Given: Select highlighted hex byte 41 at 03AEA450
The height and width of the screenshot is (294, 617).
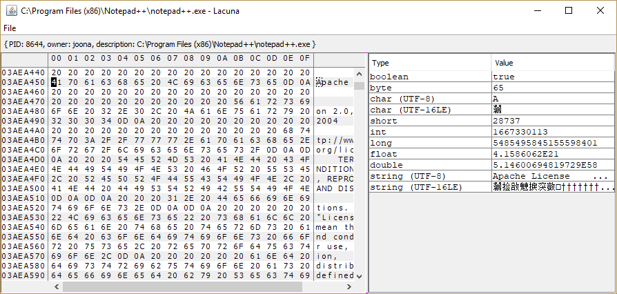Looking at the screenshot, I should tap(55, 82).
